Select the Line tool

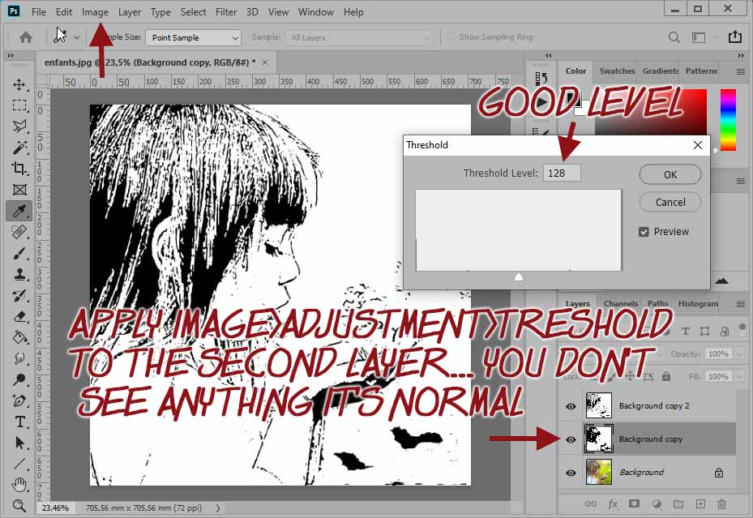[x=19, y=464]
